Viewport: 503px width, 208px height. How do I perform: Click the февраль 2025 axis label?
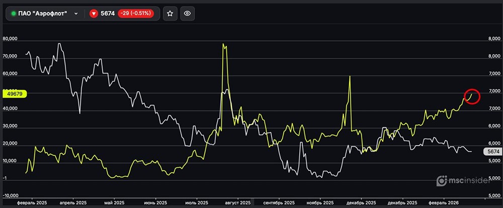pos(32,203)
